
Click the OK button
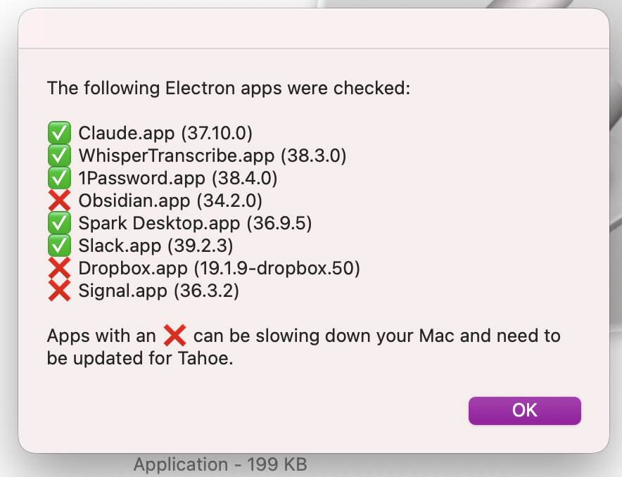tap(524, 411)
